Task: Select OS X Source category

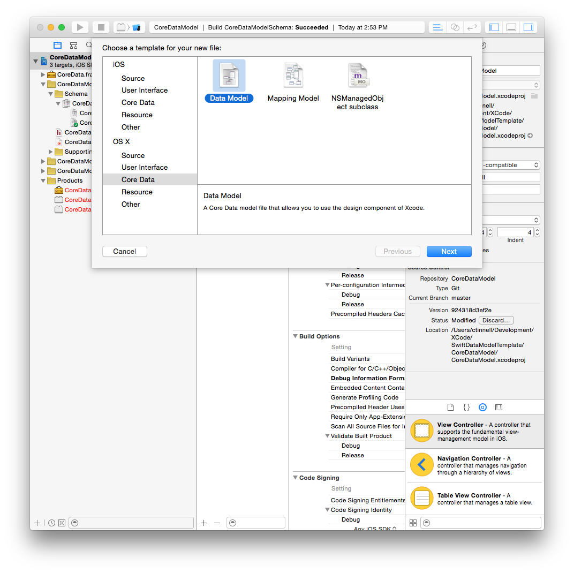Action: coord(133,156)
